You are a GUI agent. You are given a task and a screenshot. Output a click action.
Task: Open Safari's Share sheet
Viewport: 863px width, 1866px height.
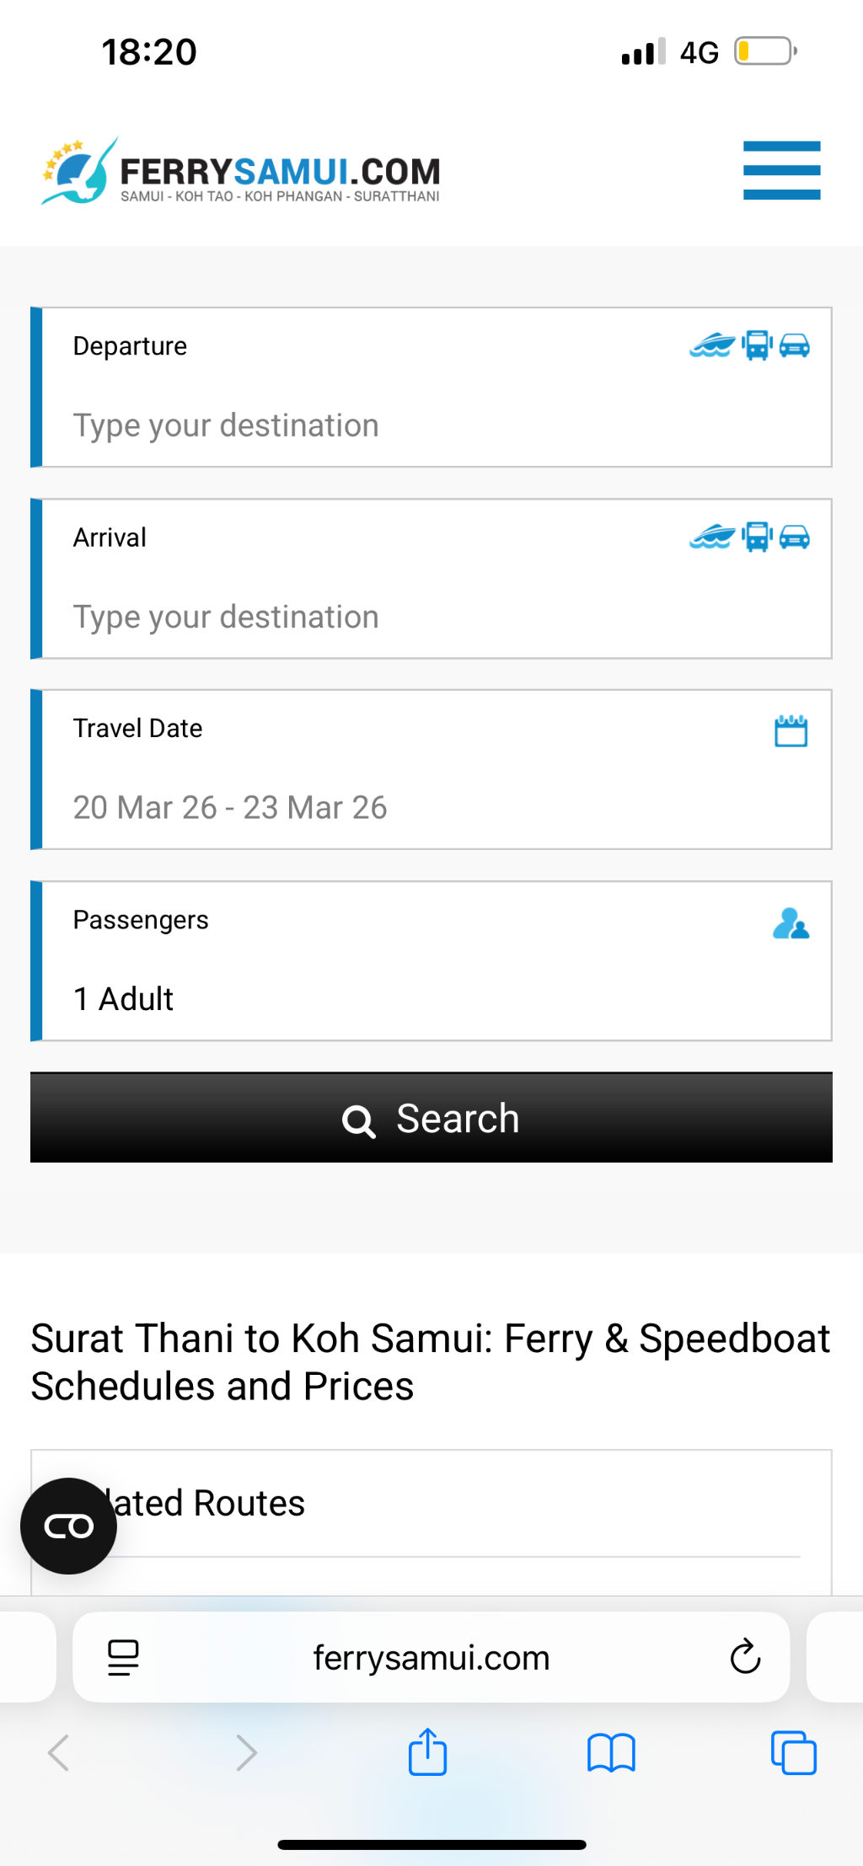(x=427, y=1753)
